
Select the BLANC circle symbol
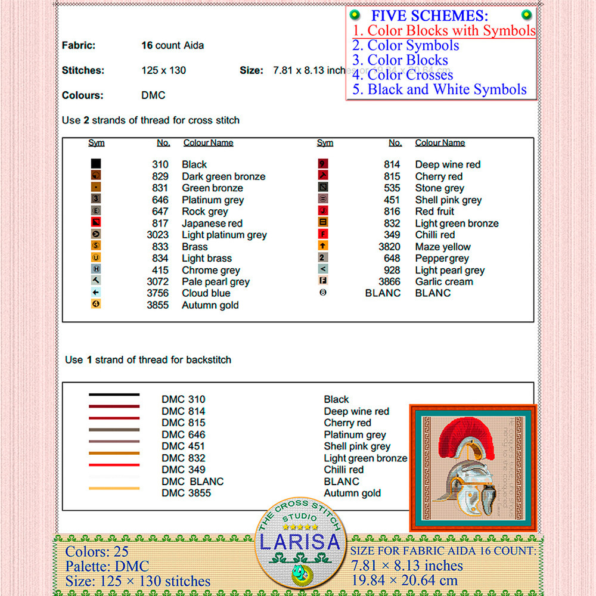pos(323,293)
